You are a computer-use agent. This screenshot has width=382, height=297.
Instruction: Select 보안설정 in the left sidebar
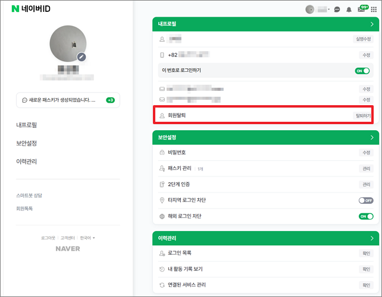[26, 143]
